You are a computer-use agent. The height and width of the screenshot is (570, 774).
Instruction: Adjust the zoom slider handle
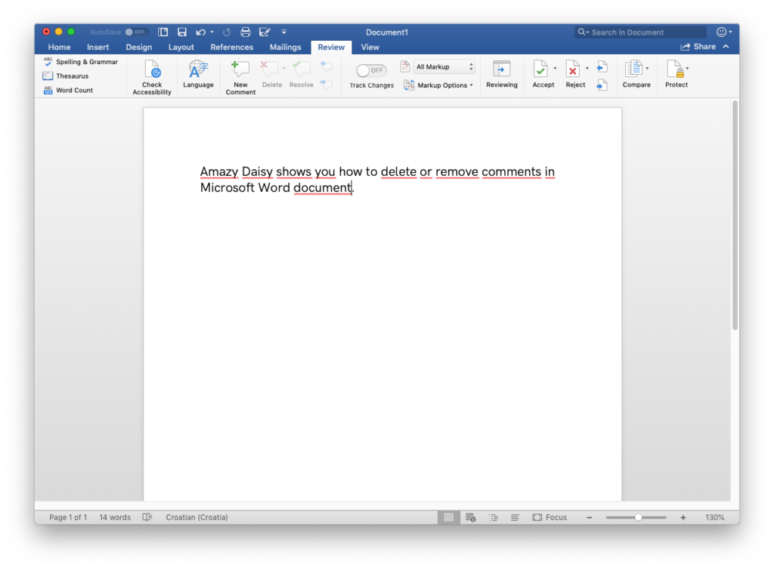point(638,517)
